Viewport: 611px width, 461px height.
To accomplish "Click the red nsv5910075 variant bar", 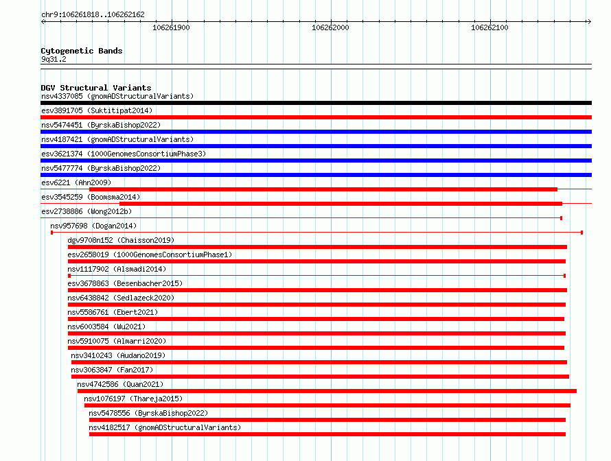I will coord(316,348).
